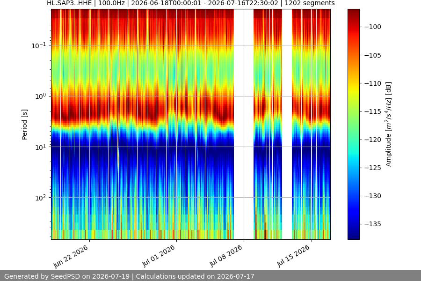Click the −100 colorbar tick value

click(373, 27)
